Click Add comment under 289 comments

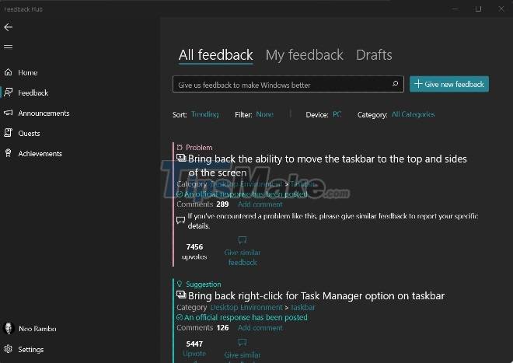pyautogui.click(x=260, y=204)
